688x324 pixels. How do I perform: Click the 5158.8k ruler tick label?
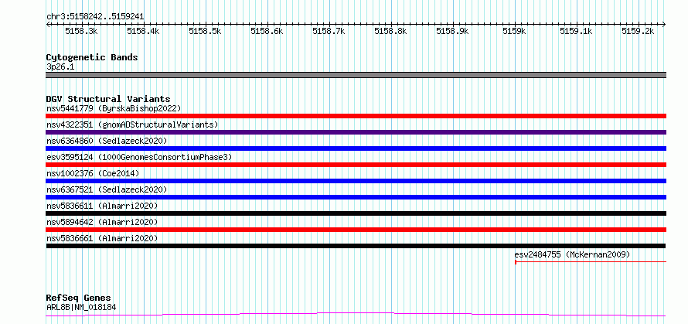[390, 31]
